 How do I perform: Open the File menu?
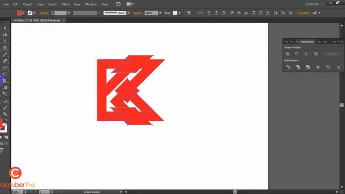(6, 4)
